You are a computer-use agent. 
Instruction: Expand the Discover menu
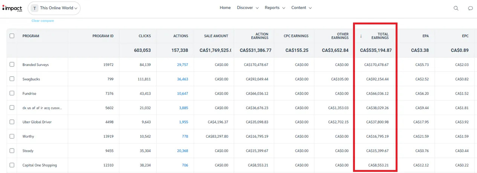point(248,8)
